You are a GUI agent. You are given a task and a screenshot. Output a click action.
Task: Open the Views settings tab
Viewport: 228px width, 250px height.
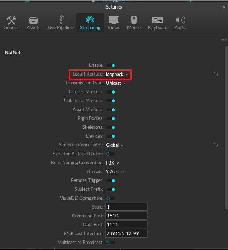point(114,23)
